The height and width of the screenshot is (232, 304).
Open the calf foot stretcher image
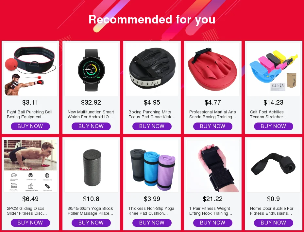tap(274, 69)
